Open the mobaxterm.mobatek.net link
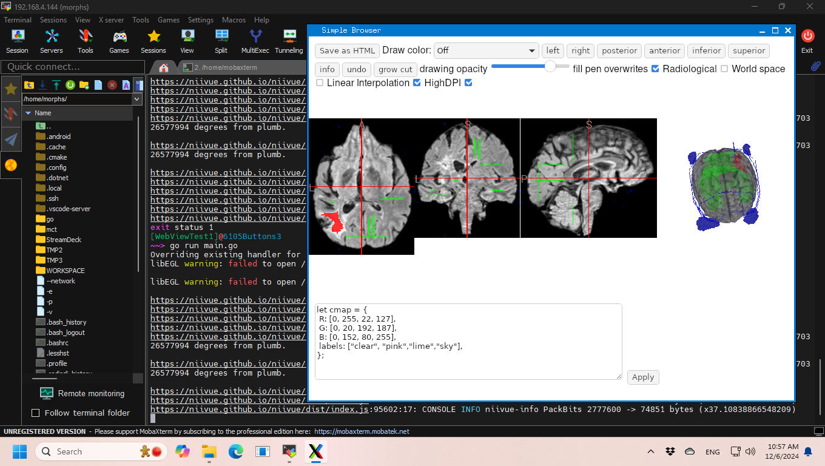Viewport: 825px width, 466px height. tap(362, 431)
